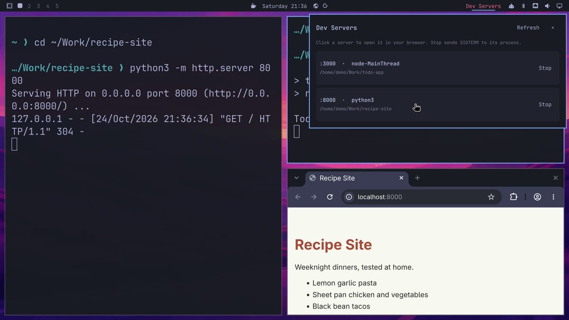
Task: Click 'Sheet pan chicken and vegetables' item
Action: pos(370,295)
